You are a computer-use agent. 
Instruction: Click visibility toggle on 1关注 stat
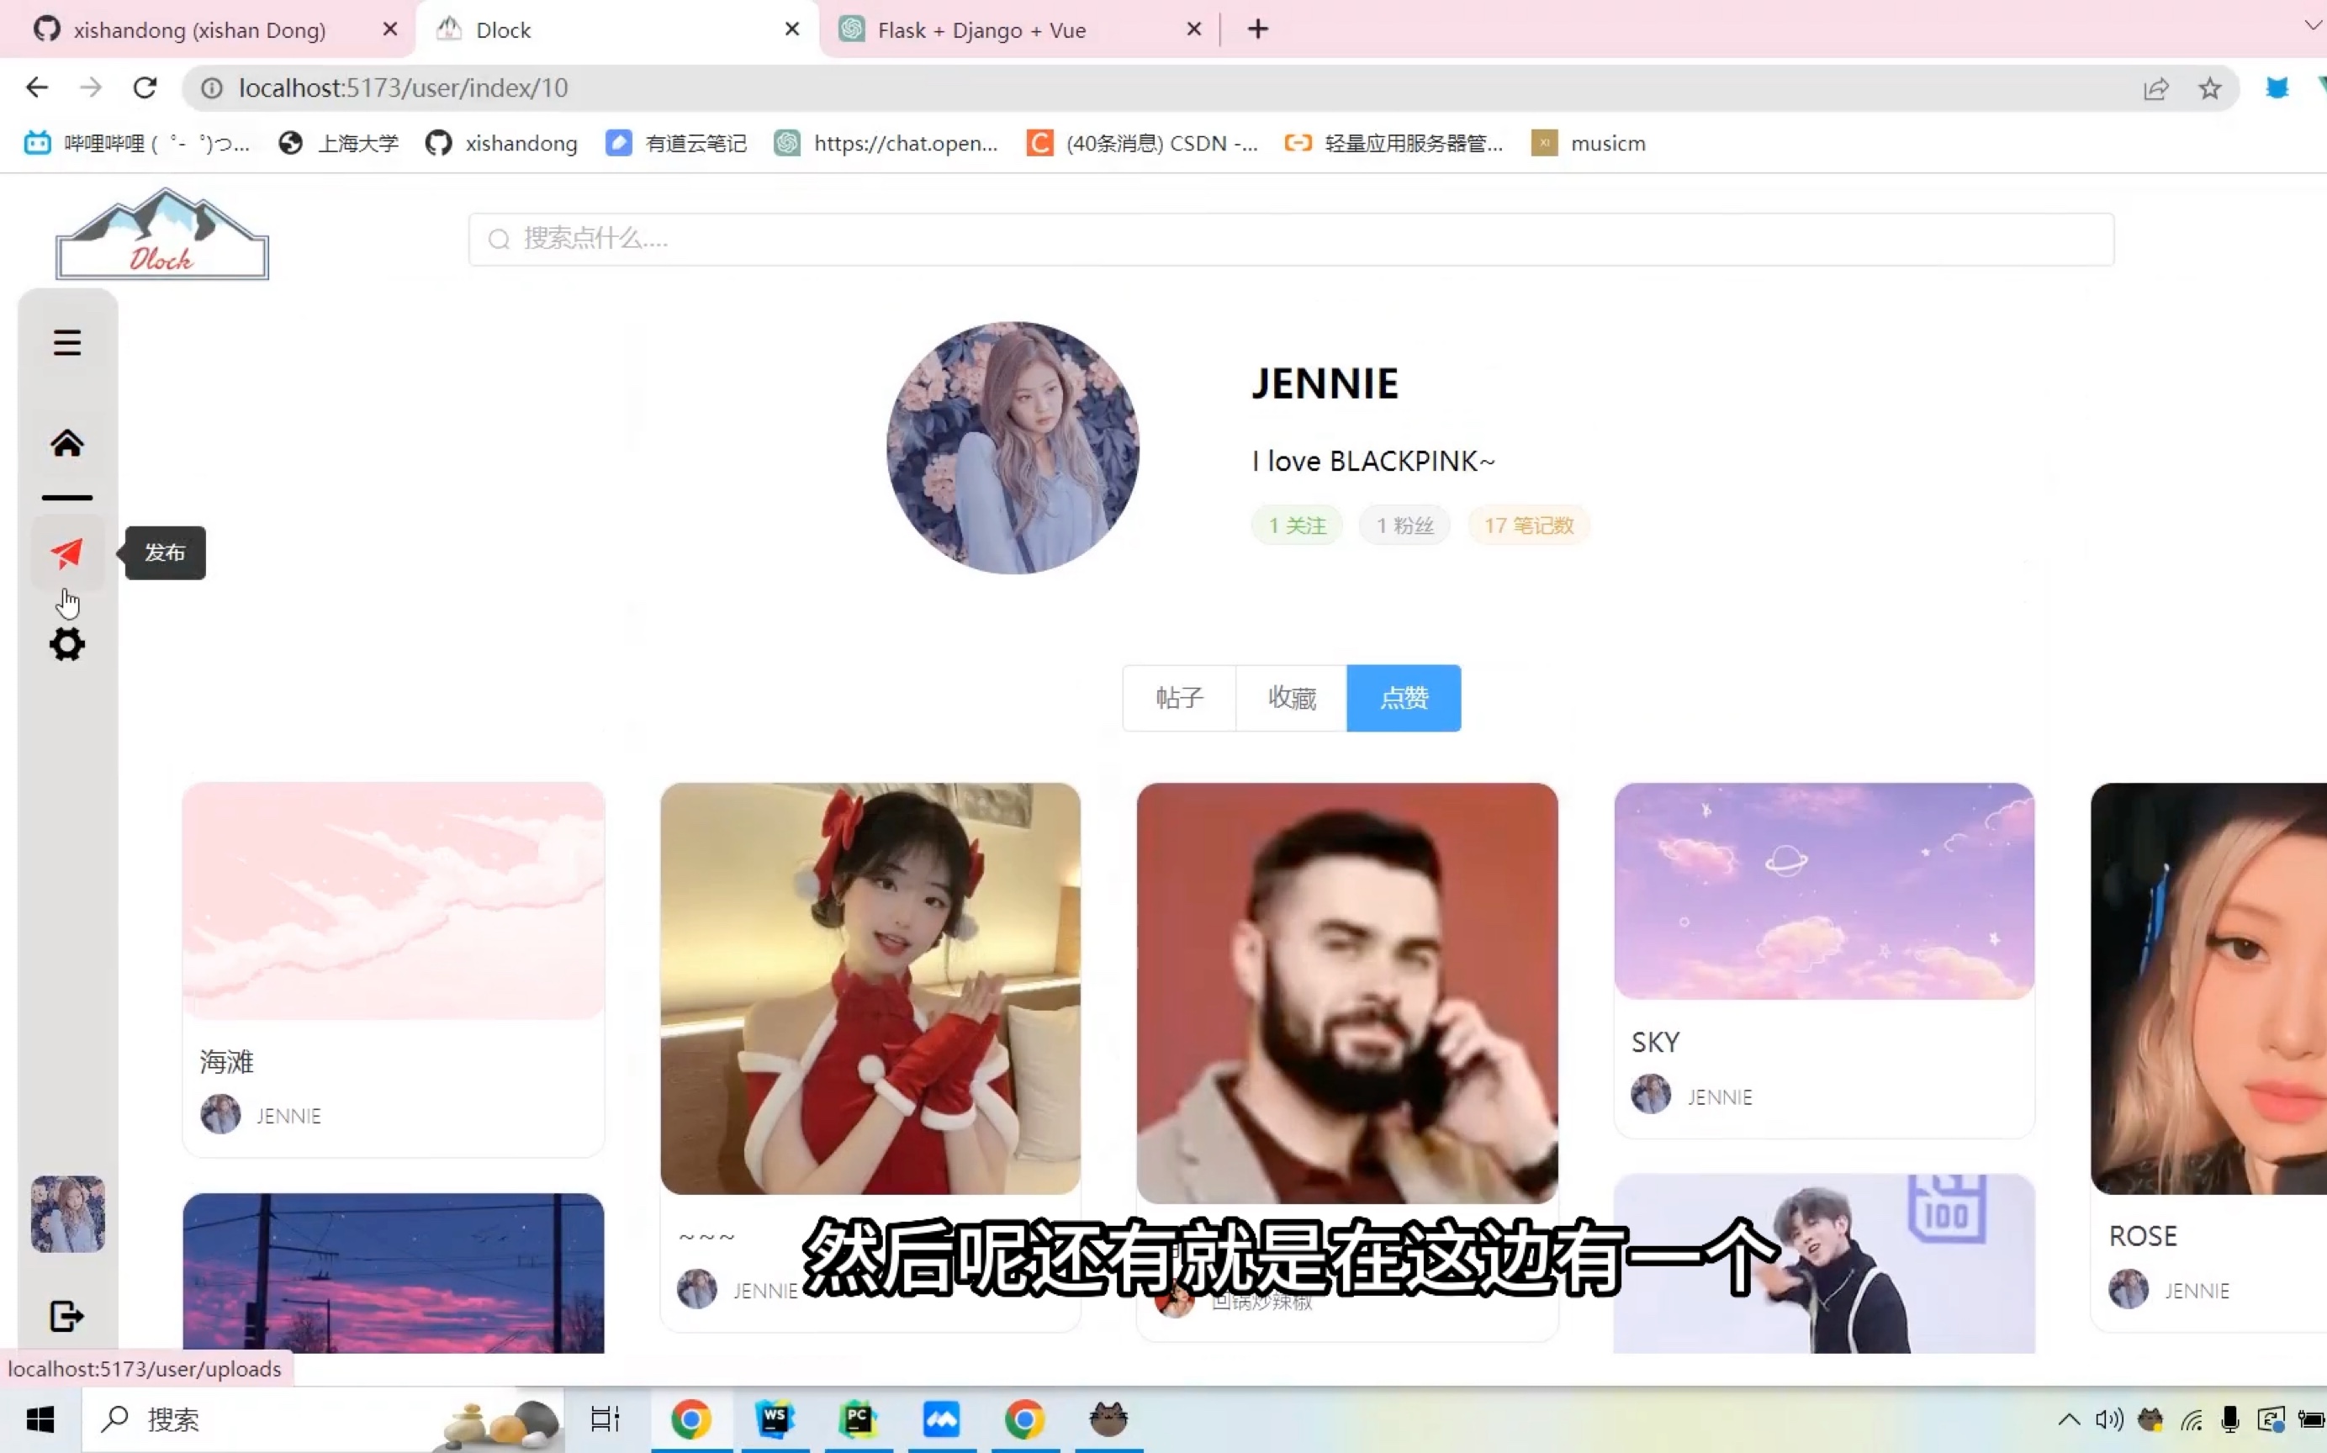pyautogui.click(x=1296, y=526)
